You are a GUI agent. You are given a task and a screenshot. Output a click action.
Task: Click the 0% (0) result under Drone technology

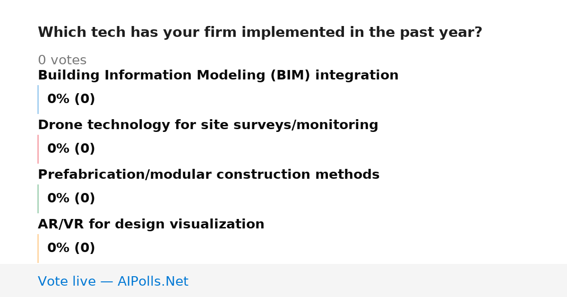(x=71, y=149)
